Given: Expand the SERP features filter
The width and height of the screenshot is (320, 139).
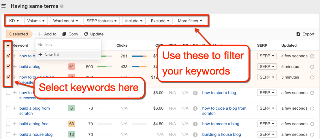Looking at the screenshot, I should (x=102, y=21).
